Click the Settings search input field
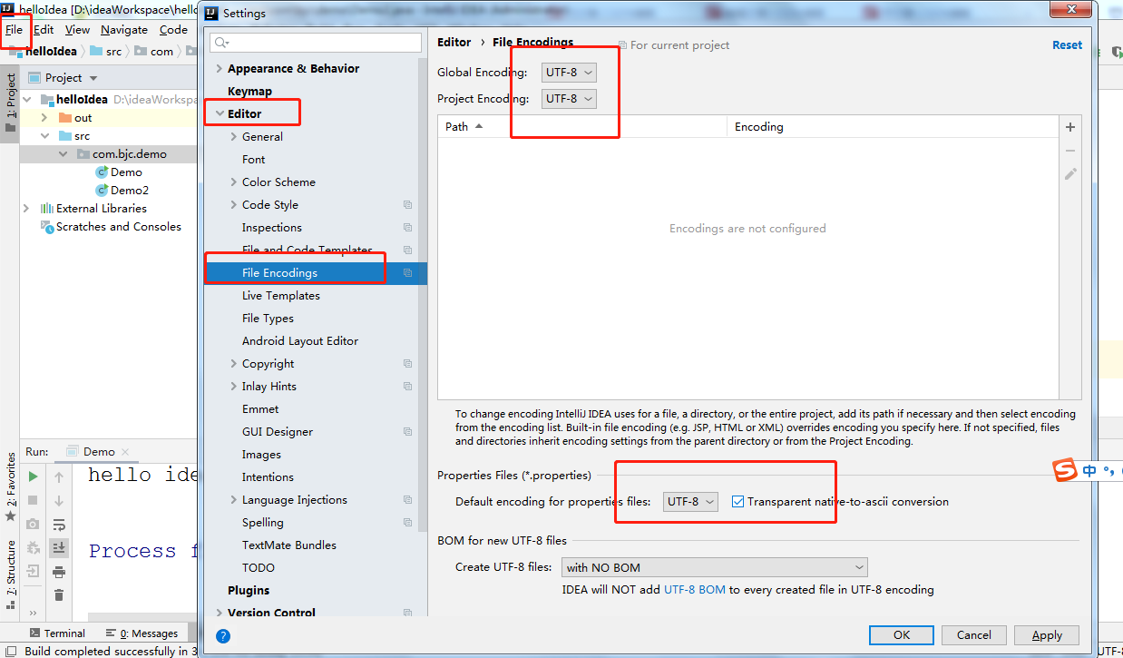 click(x=316, y=43)
